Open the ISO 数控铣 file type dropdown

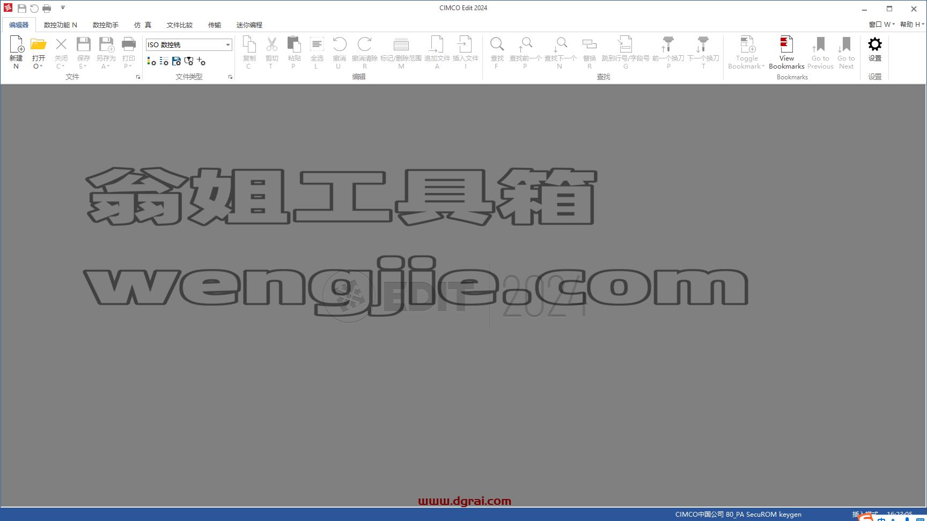click(227, 45)
